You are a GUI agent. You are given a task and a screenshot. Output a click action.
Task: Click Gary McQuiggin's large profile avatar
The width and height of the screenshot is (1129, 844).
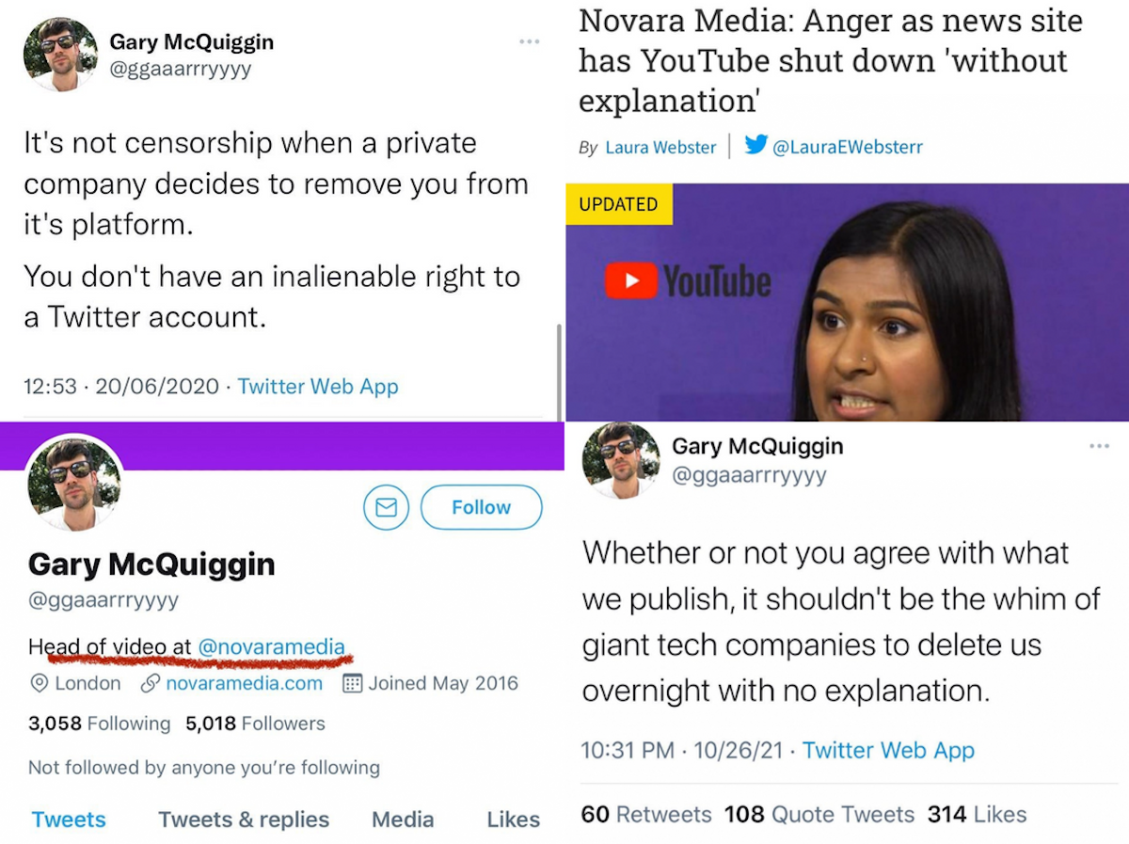click(73, 481)
